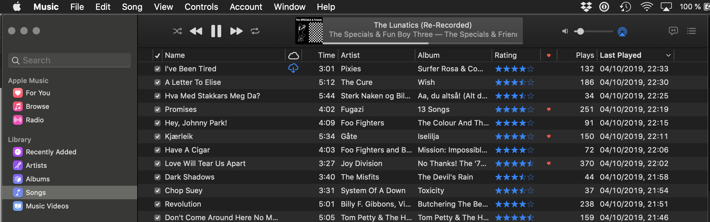Image resolution: width=710 pixels, height=222 pixels.
Task: Open For You in sidebar
Action: tap(31, 93)
